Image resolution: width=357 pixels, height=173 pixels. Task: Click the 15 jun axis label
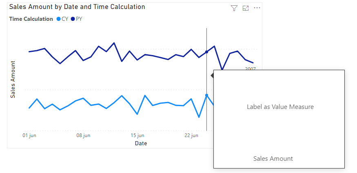pyautogui.click(x=137, y=135)
